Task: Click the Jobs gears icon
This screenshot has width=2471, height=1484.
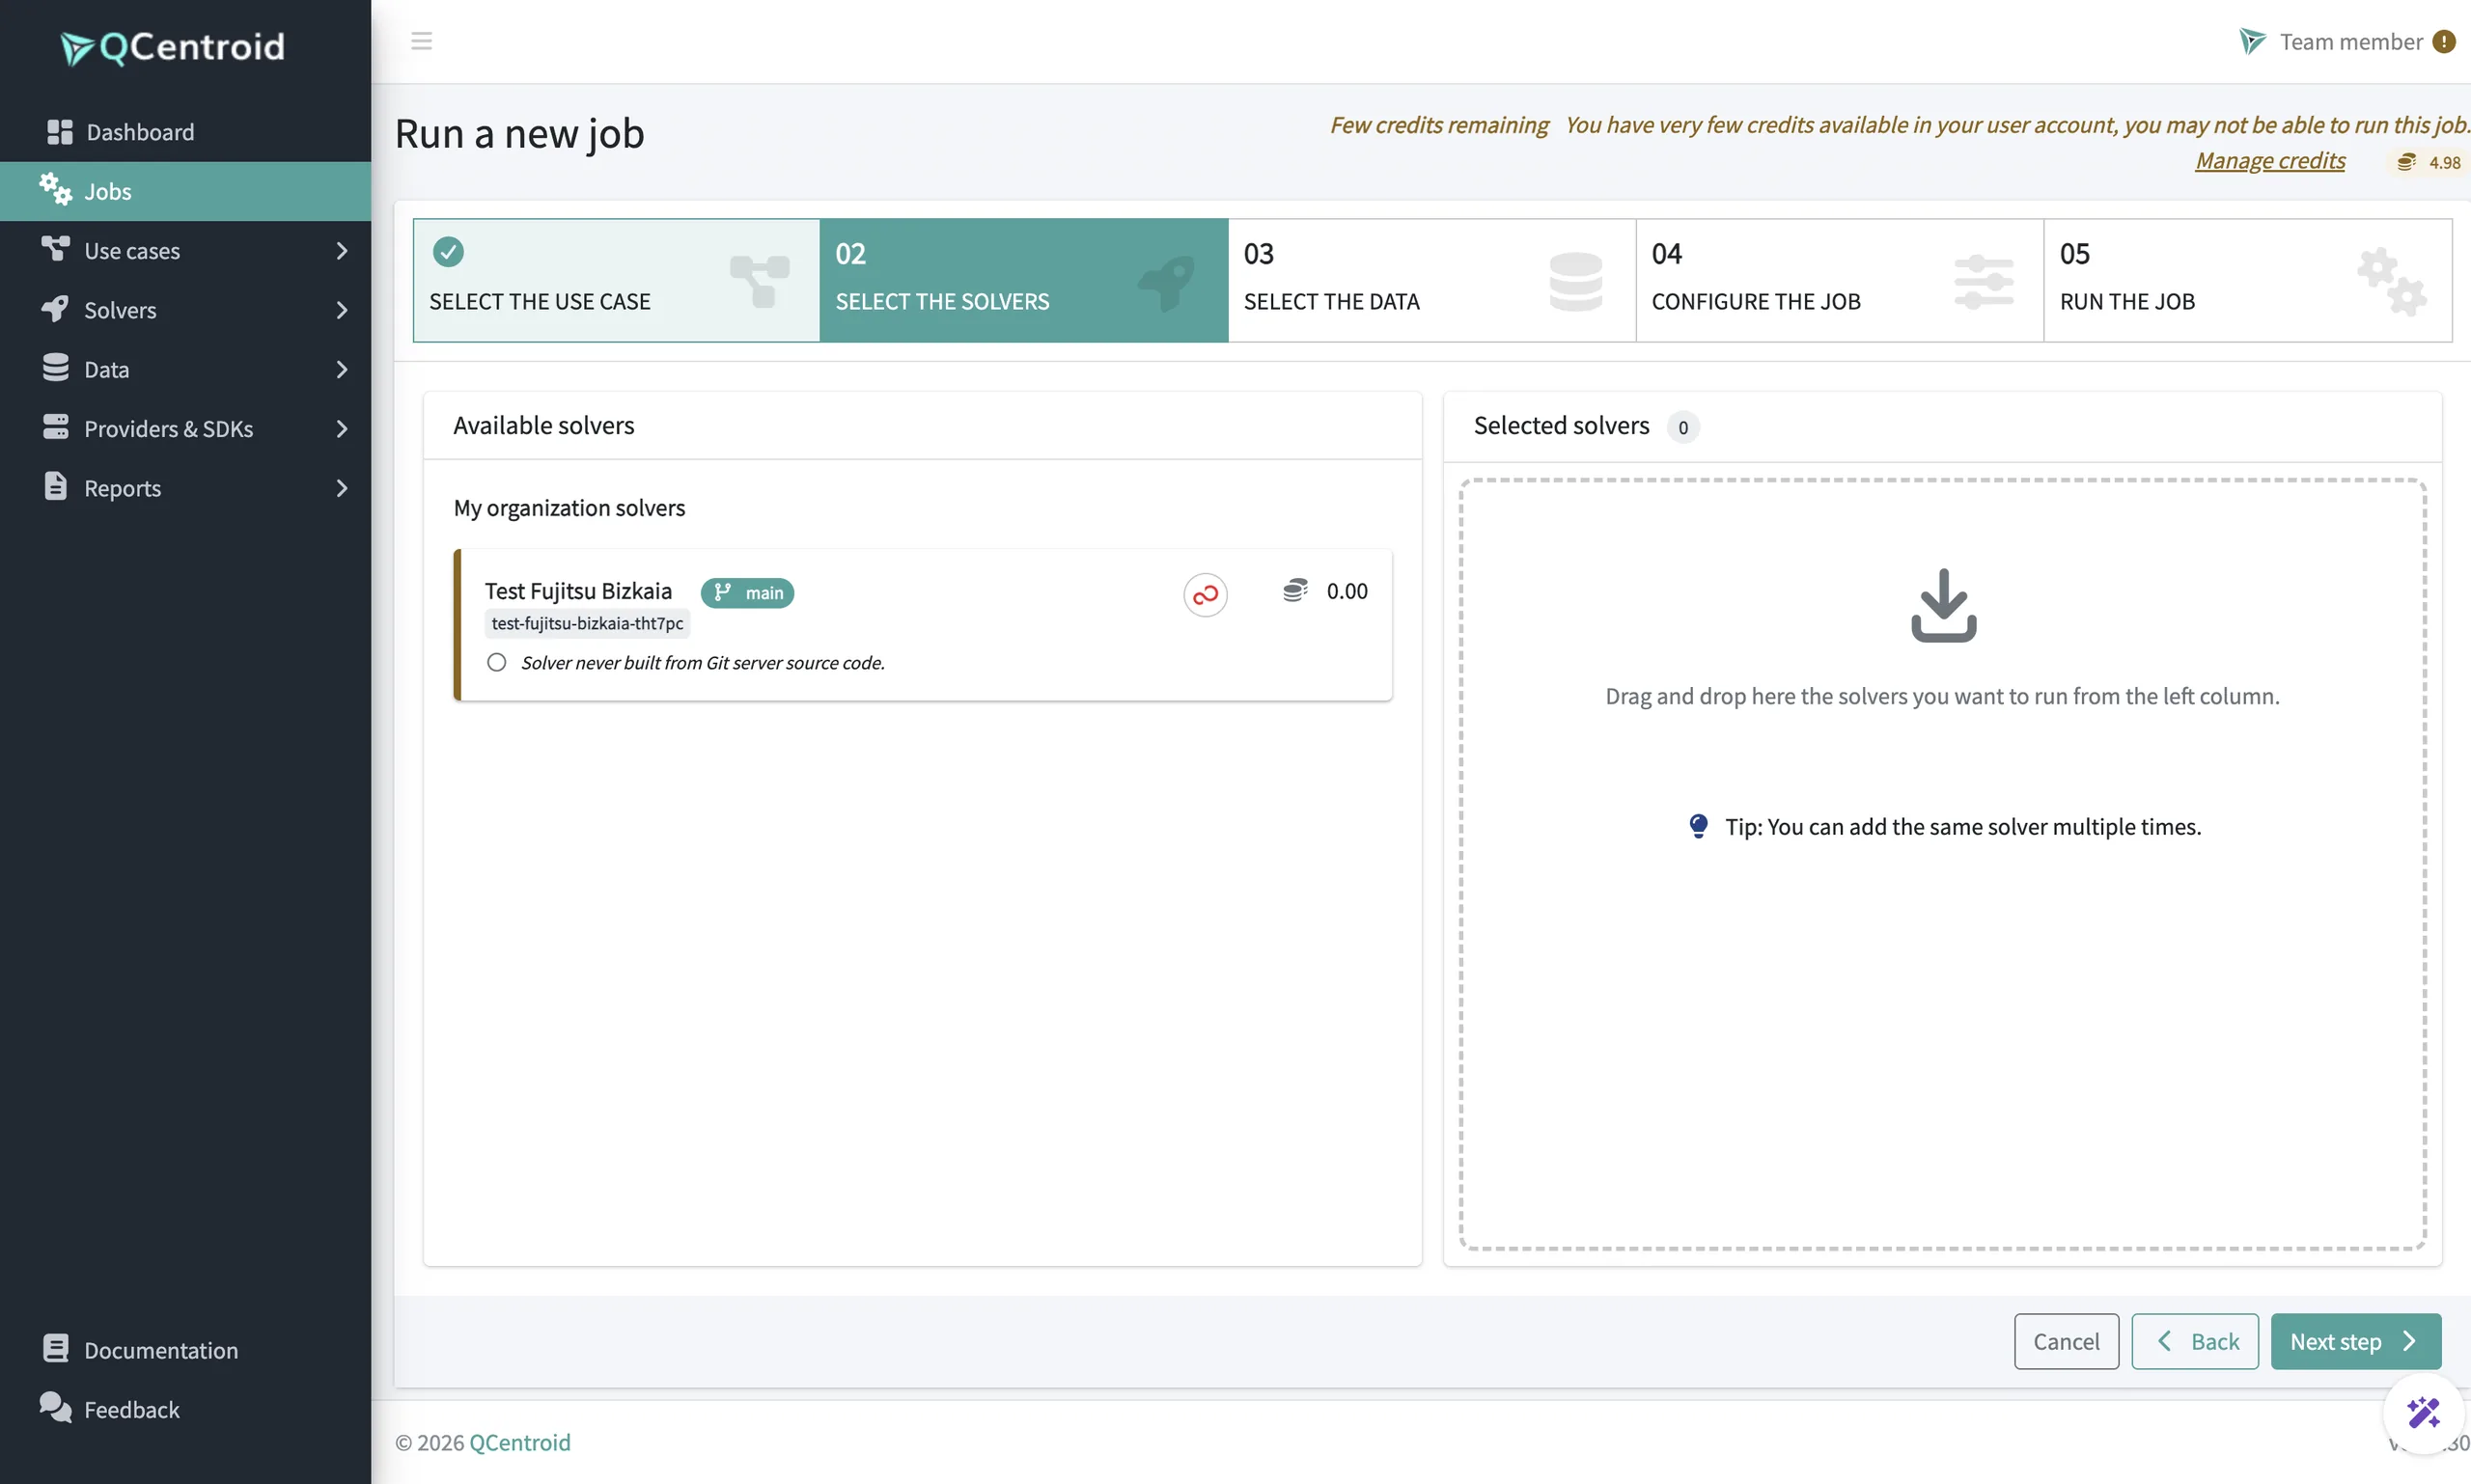Action: pos(55,189)
